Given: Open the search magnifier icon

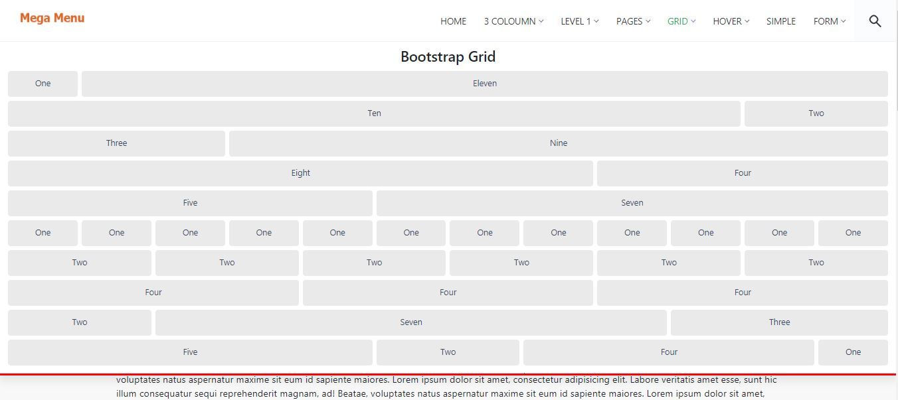Looking at the screenshot, I should 875,21.
